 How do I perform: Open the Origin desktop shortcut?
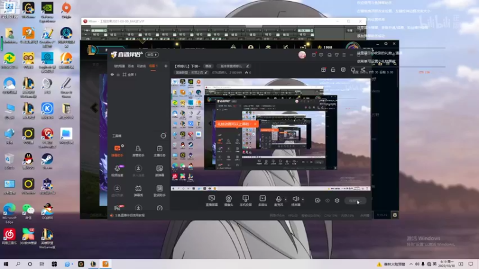pos(66,10)
